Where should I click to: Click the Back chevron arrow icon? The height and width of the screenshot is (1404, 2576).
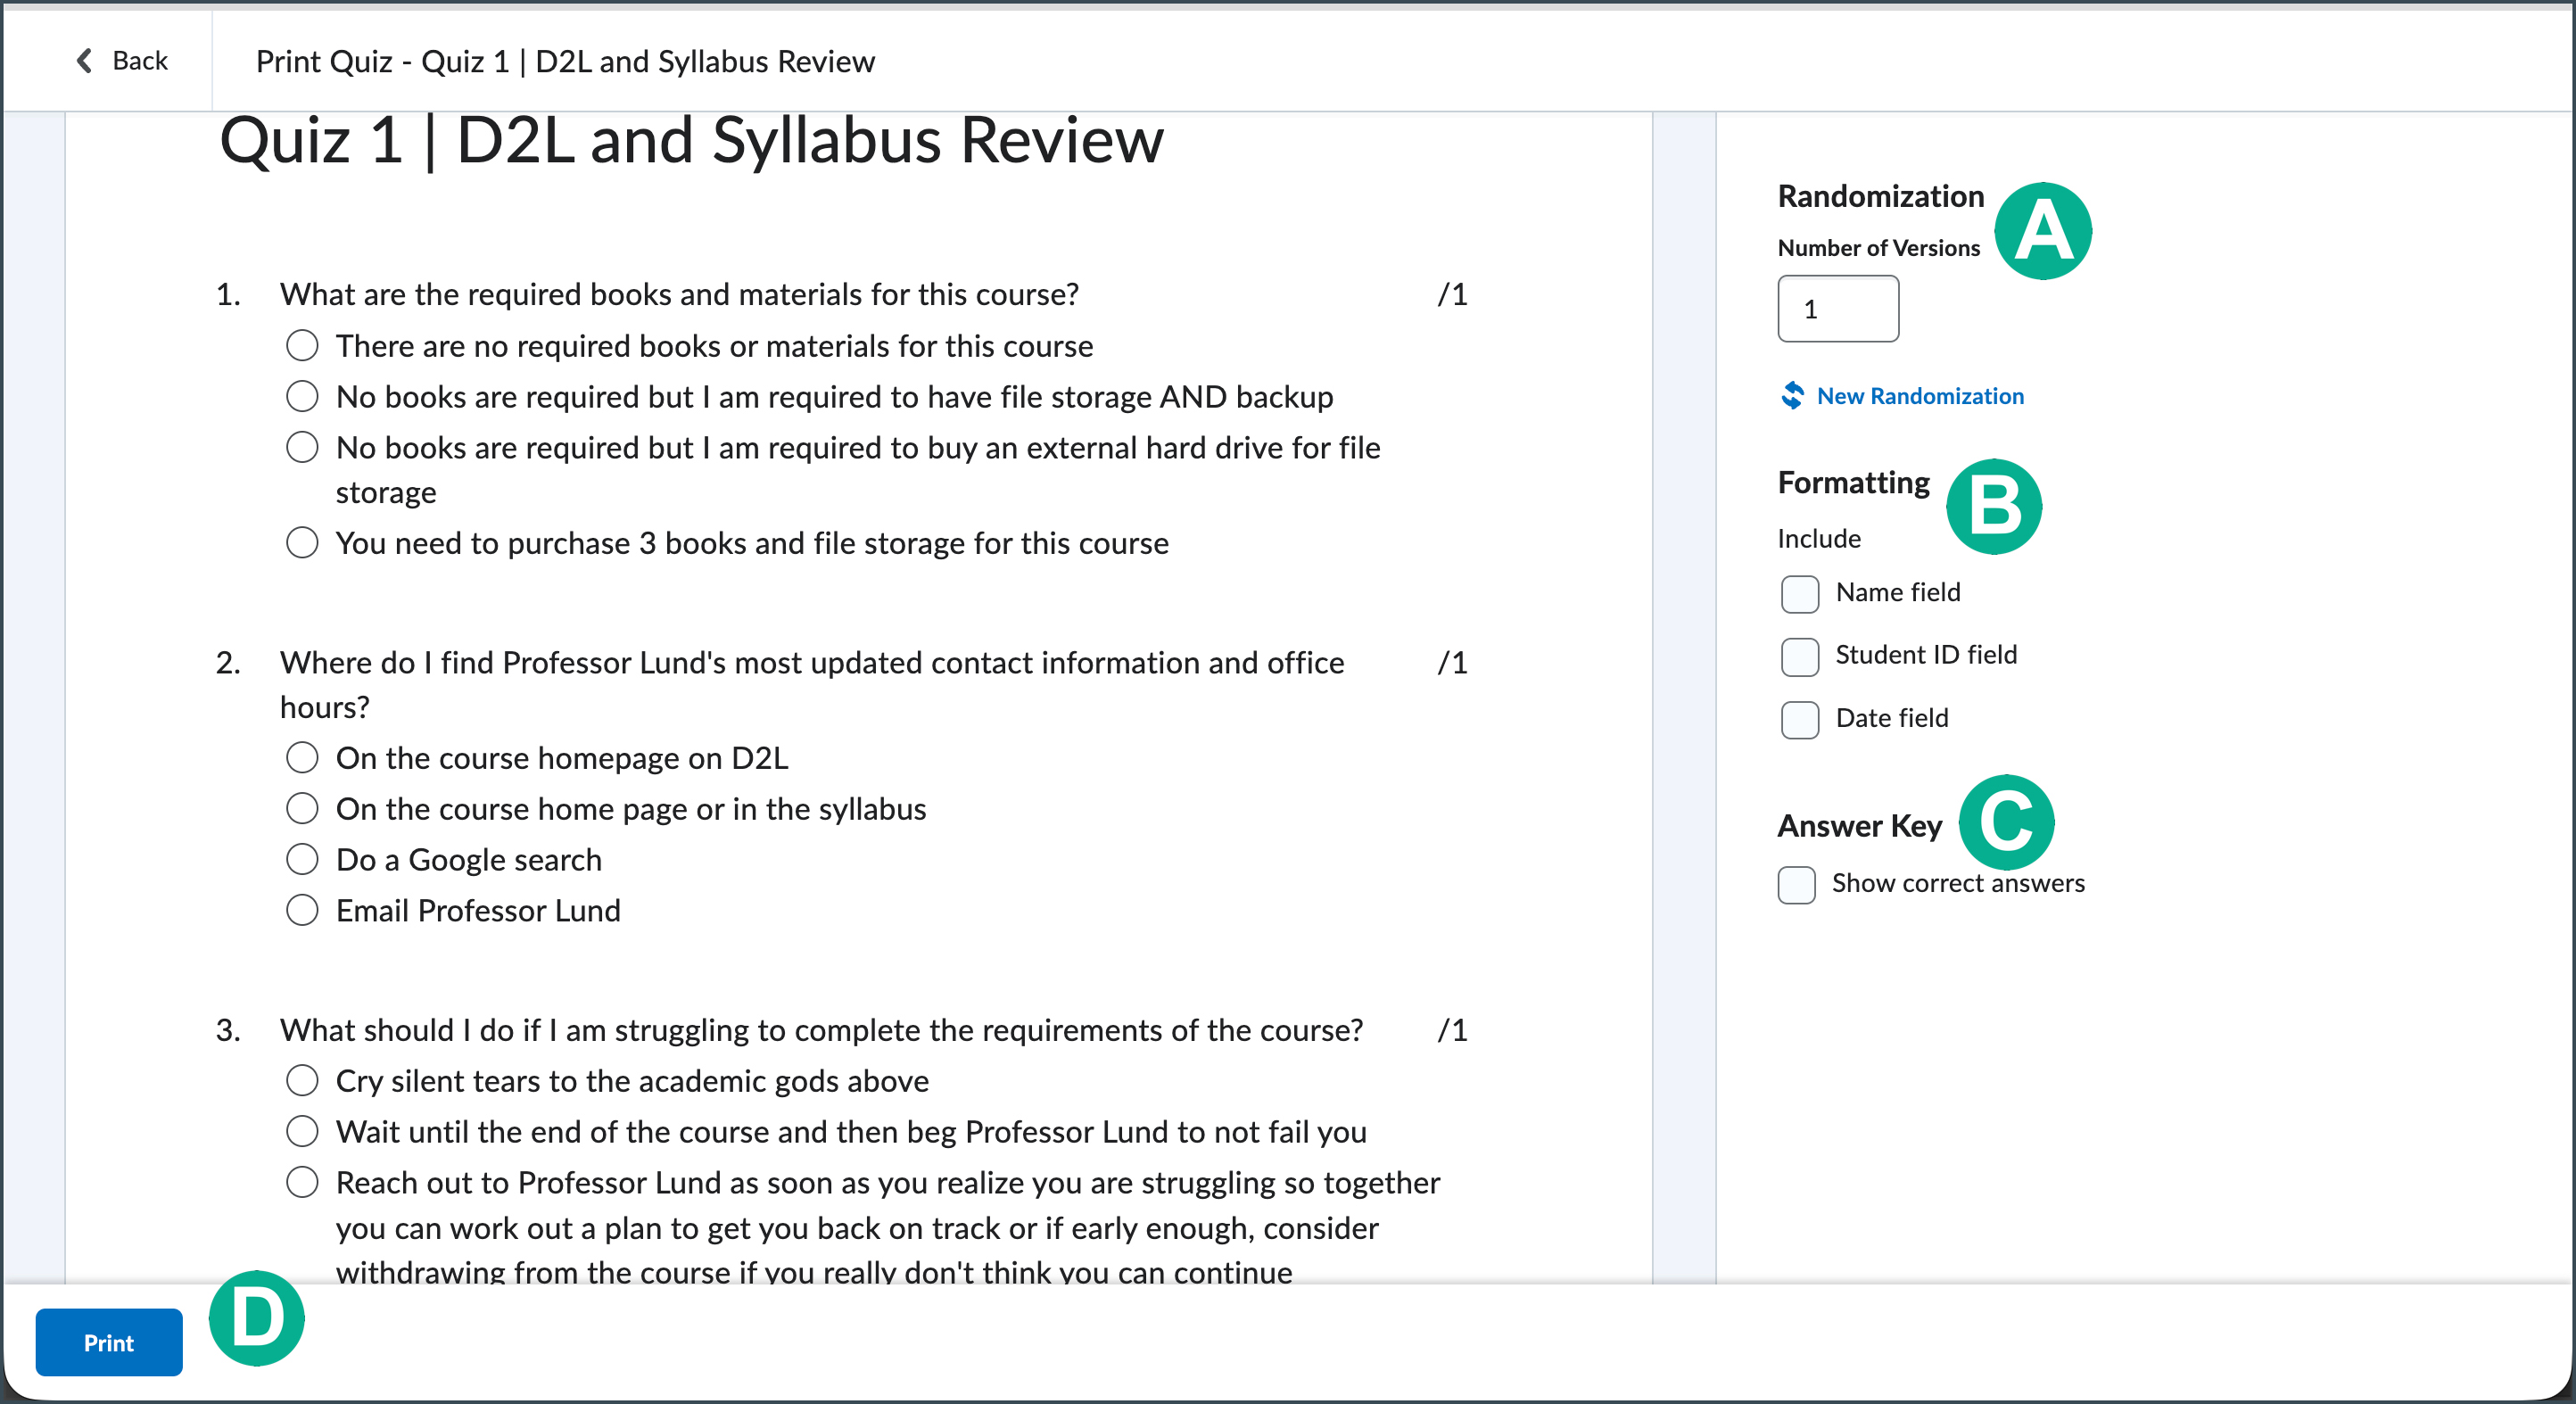coord(85,61)
